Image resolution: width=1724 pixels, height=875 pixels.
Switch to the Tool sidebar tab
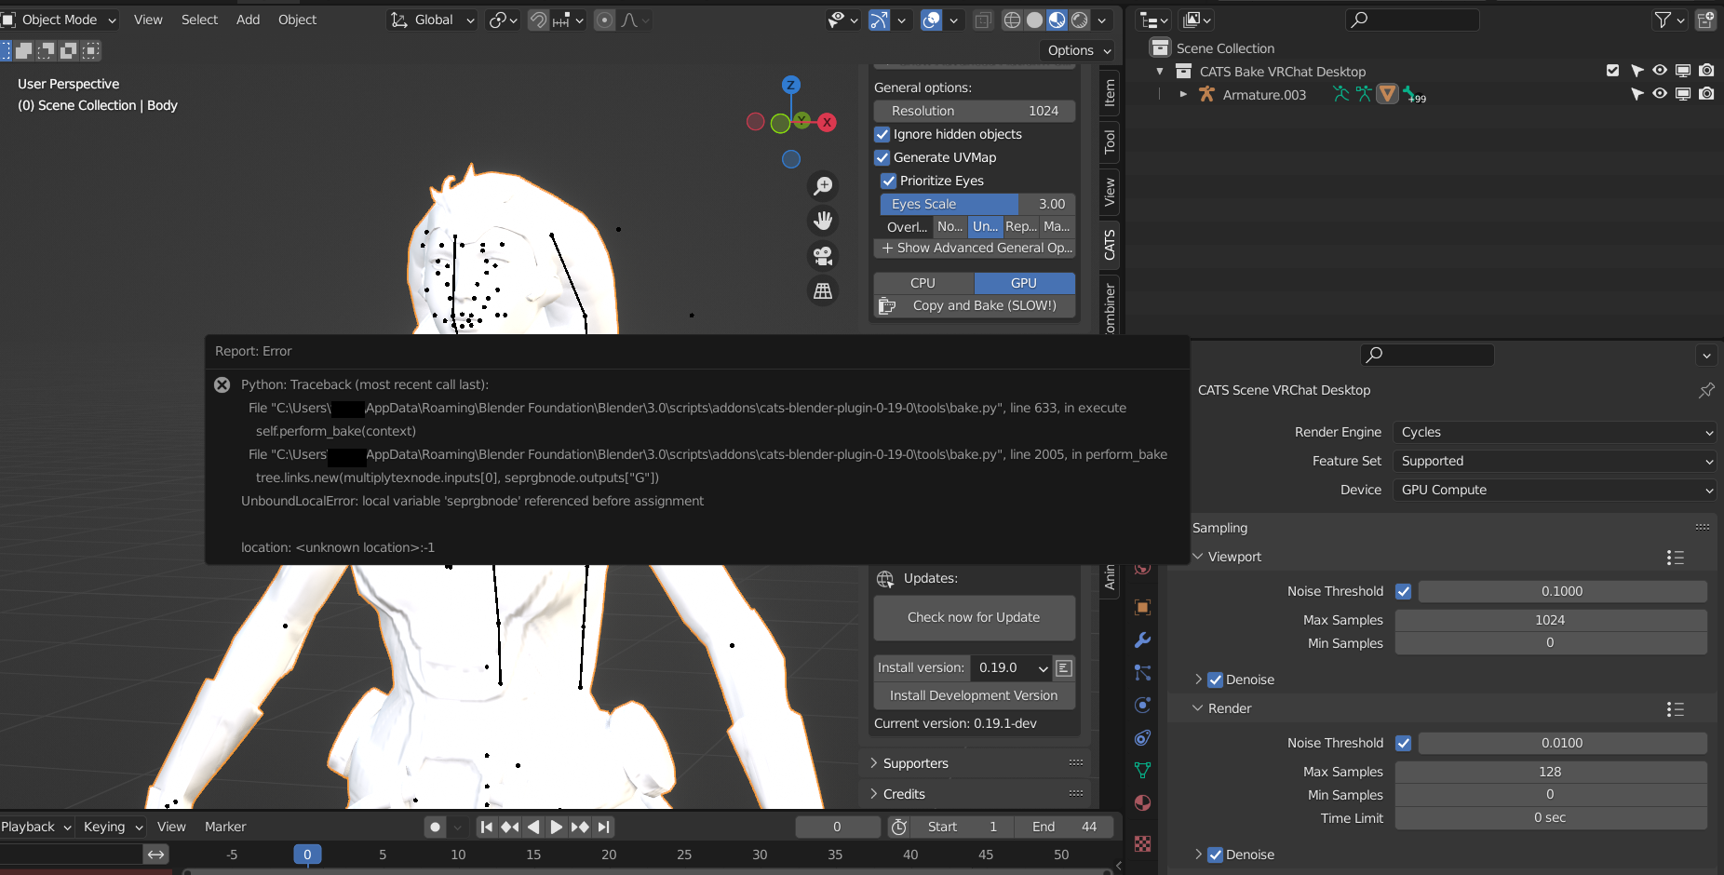click(1110, 142)
